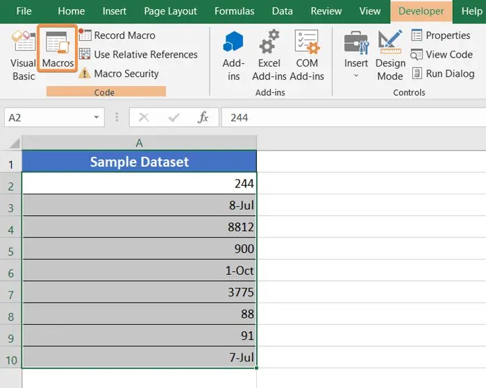Select the cell containing 88
The height and width of the screenshot is (388, 486).
click(139, 314)
